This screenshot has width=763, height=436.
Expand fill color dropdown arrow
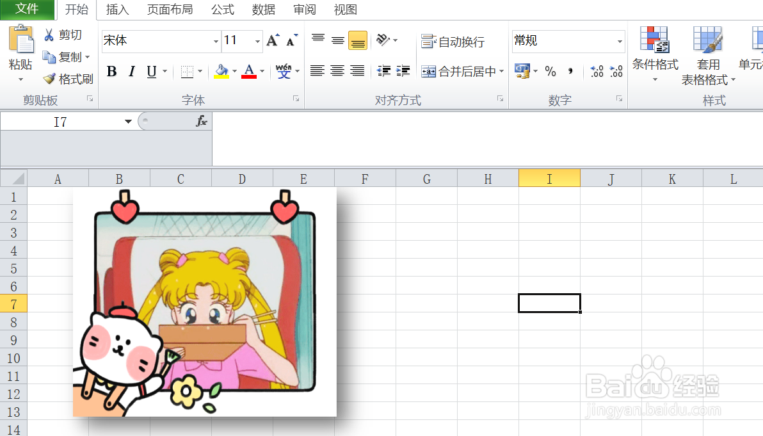pos(234,72)
